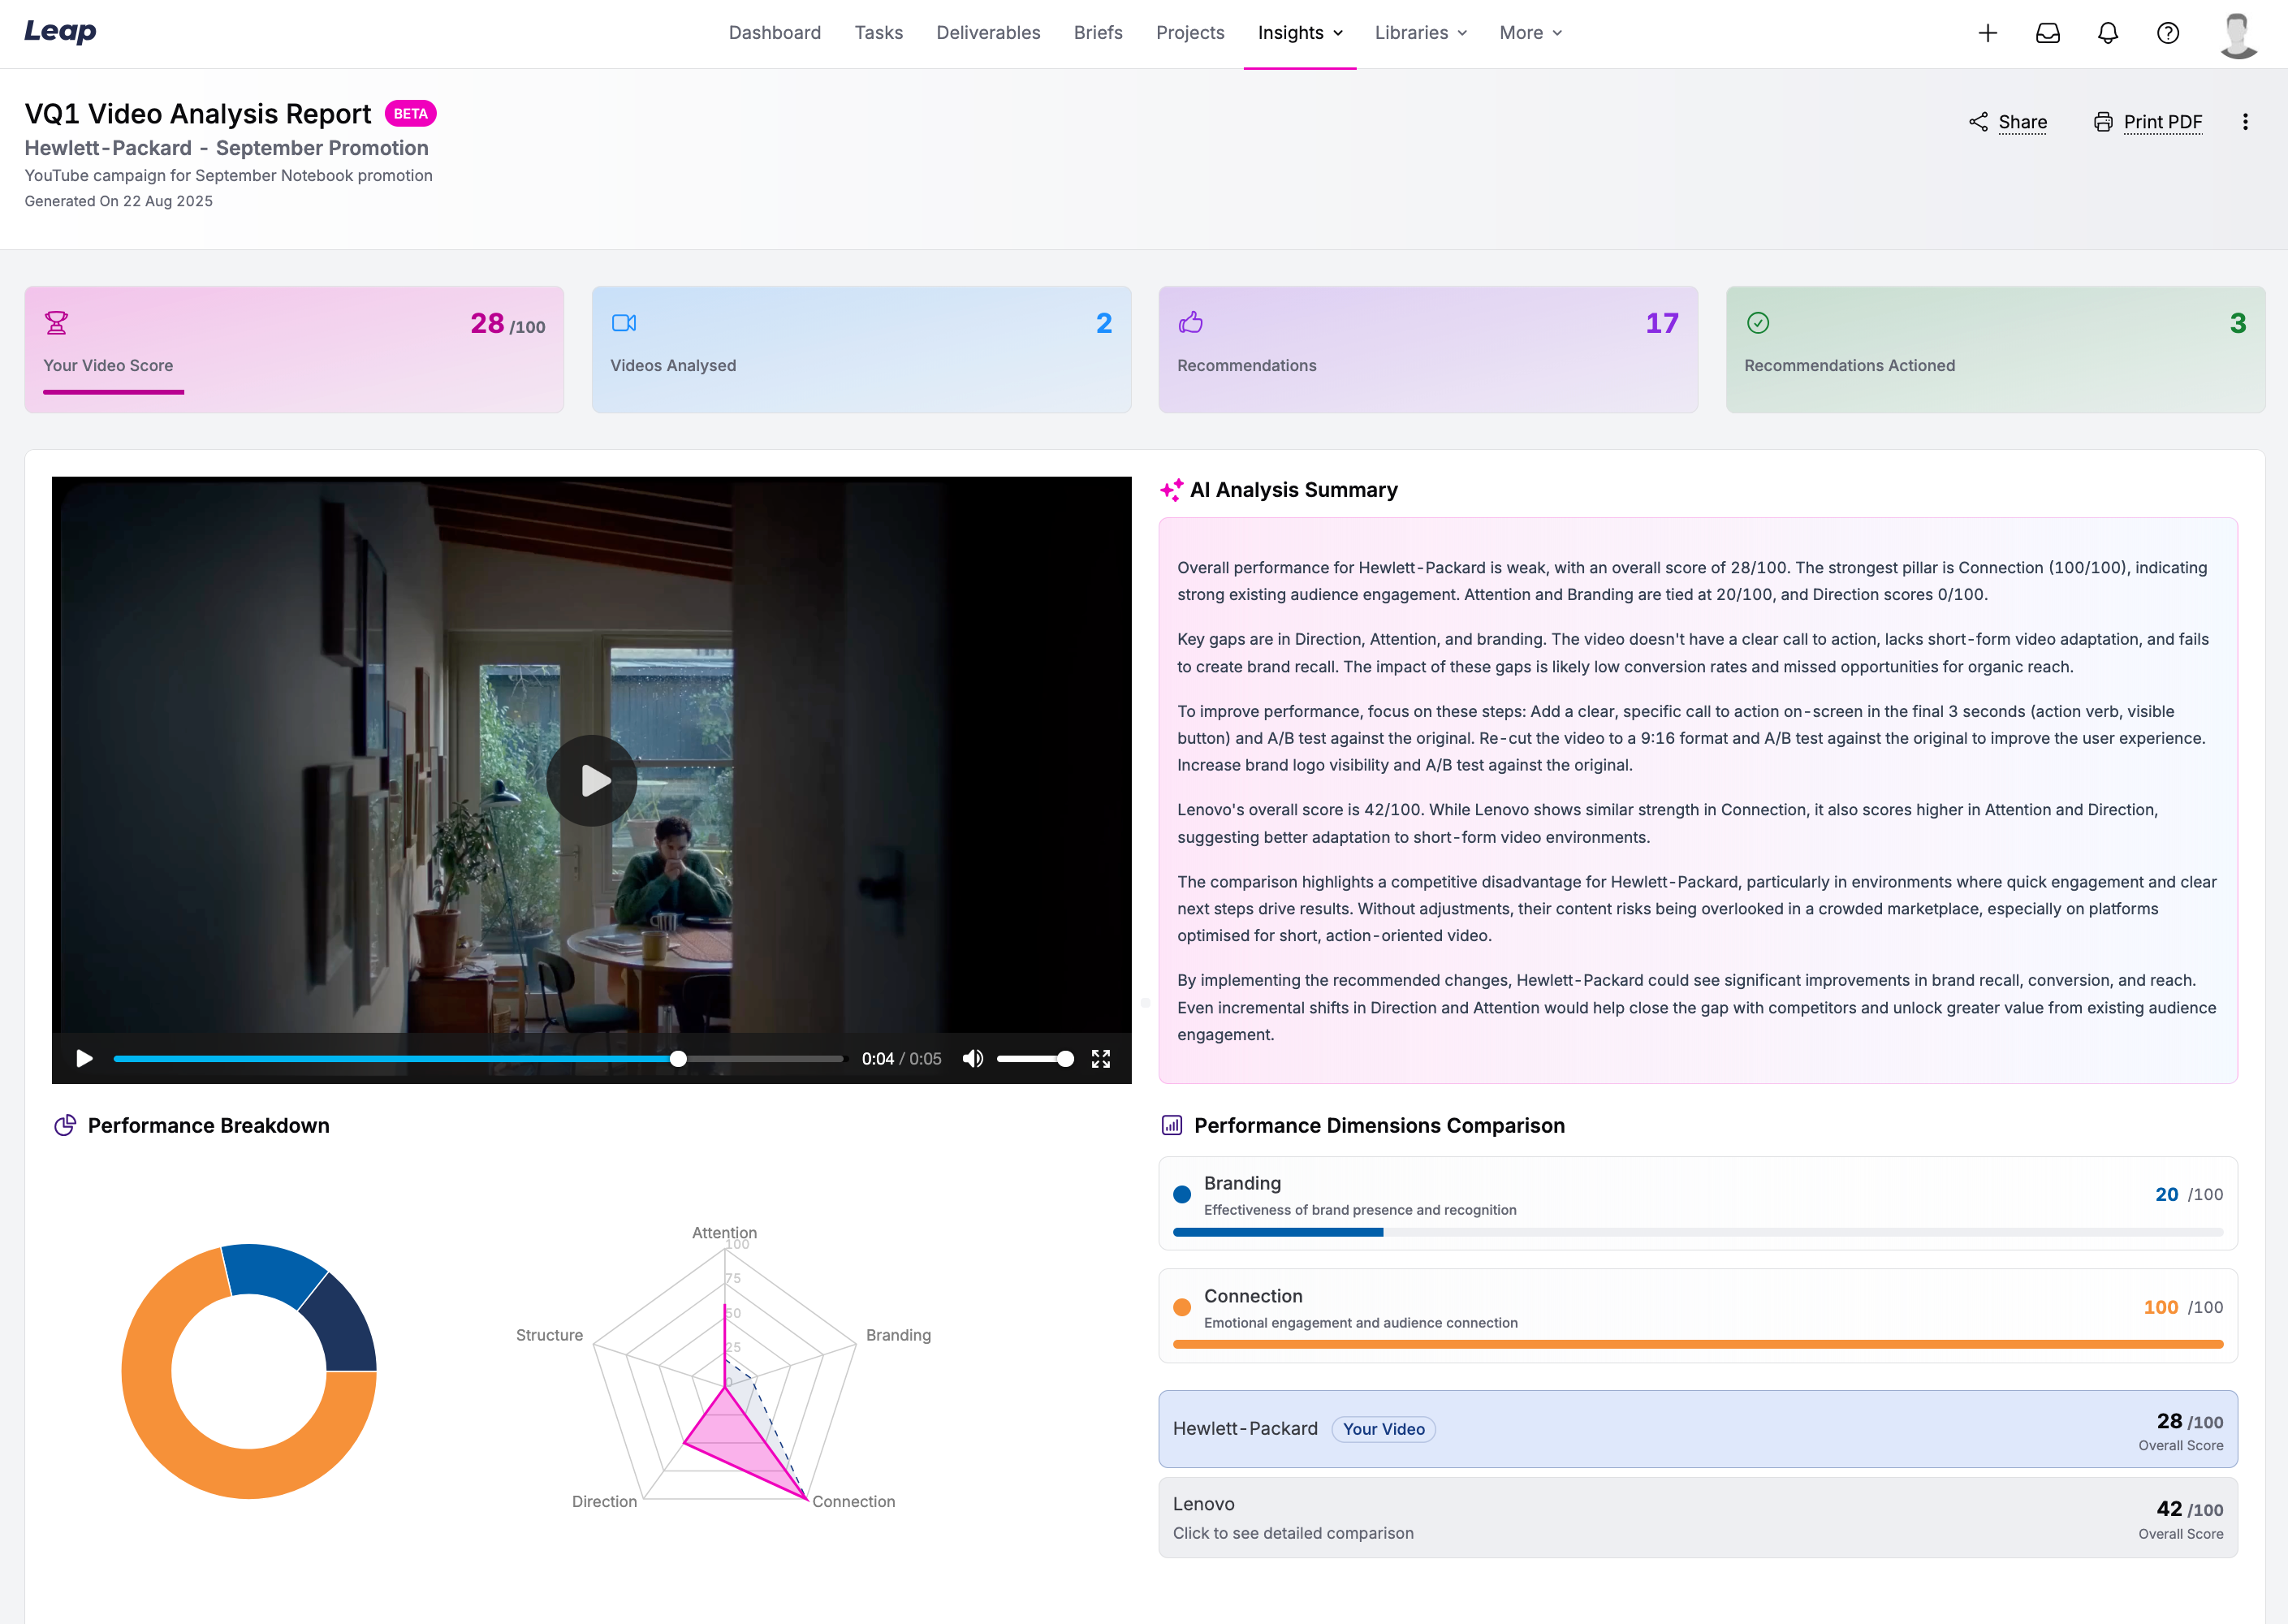Click the plus create icon
Screen dimensions: 2288x1624
1987,33
